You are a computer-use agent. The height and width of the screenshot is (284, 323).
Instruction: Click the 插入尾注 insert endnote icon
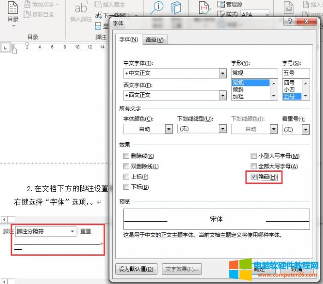(x=99, y=5)
